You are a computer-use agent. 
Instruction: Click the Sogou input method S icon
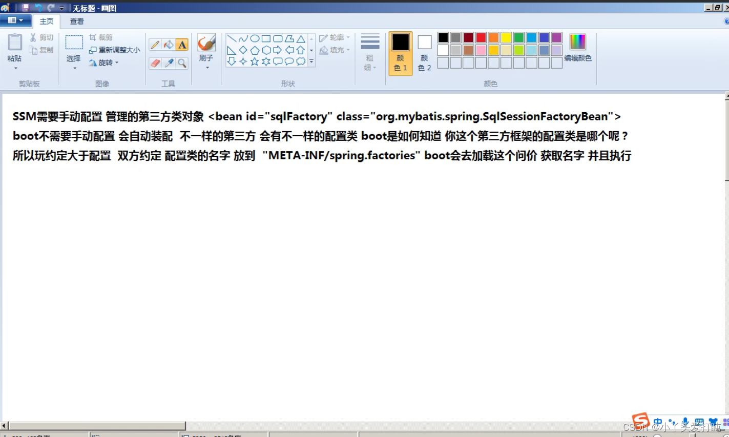pos(640,421)
